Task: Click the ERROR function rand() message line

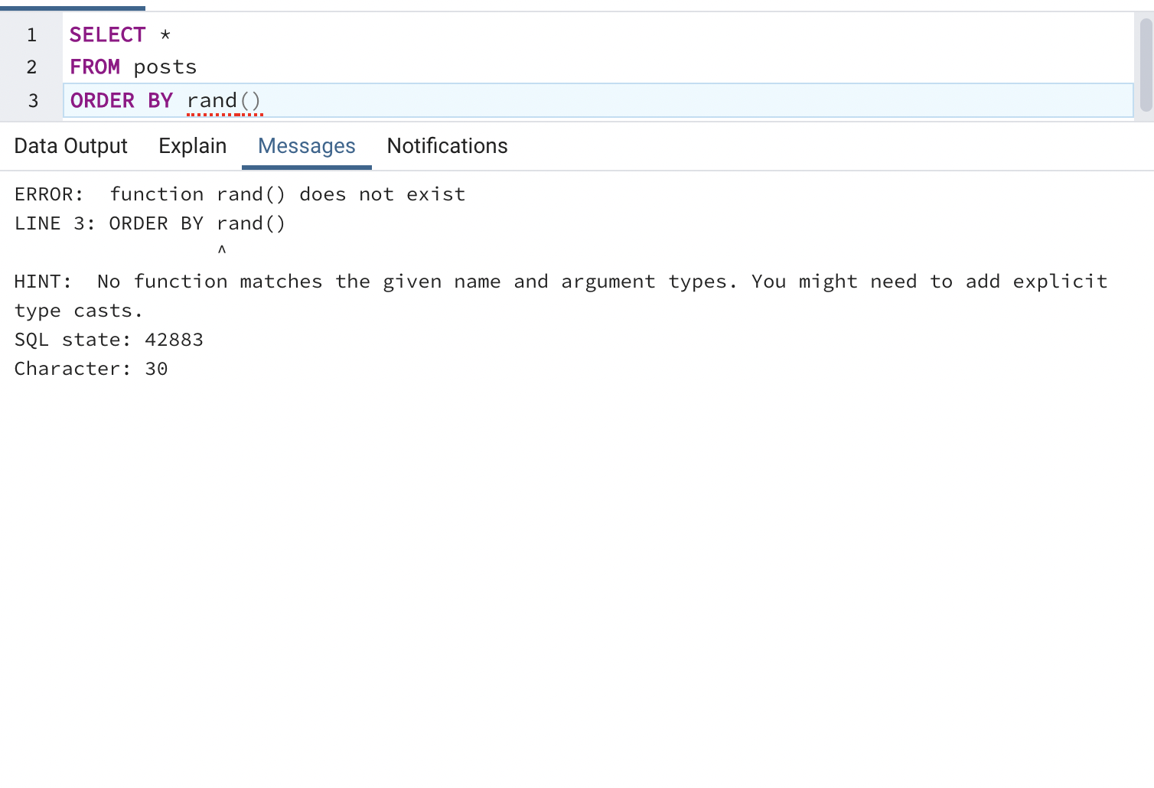Action: pos(240,194)
